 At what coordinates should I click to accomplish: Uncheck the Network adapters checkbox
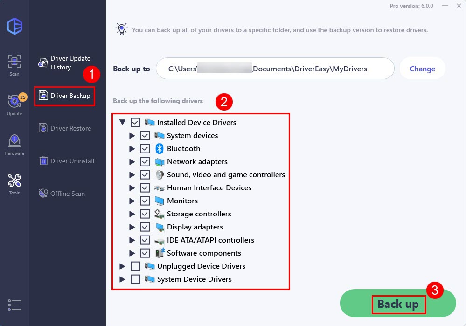[145, 161]
